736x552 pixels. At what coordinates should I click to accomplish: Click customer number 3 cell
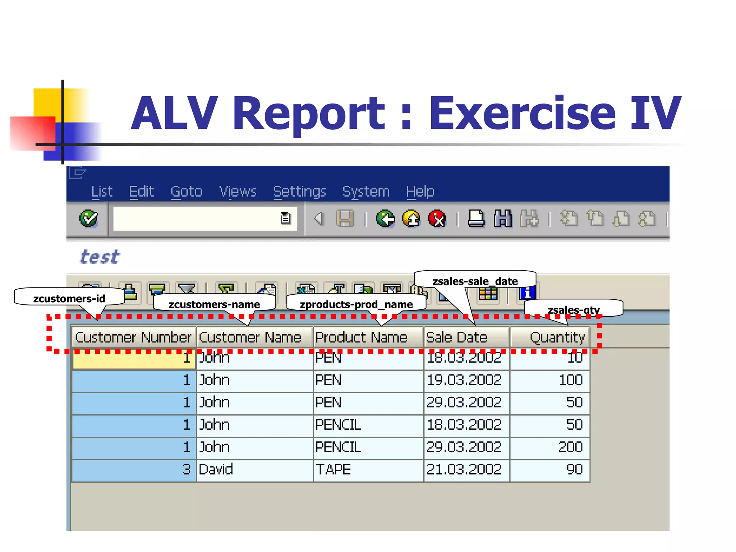[x=134, y=470]
